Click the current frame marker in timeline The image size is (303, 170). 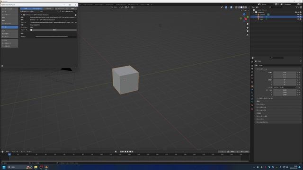tap(9, 154)
